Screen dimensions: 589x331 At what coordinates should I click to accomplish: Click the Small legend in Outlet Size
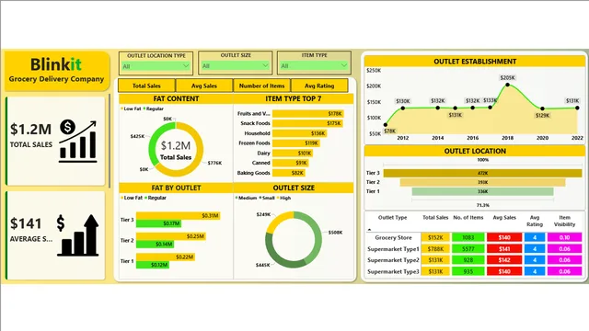coord(267,198)
